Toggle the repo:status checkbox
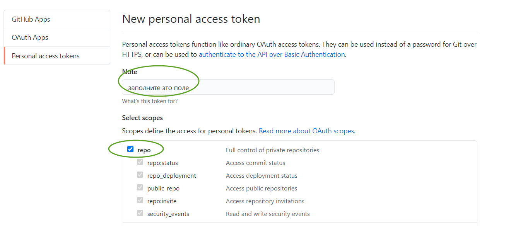The image size is (506, 226). pyautogui.click(x=140, y=162)
